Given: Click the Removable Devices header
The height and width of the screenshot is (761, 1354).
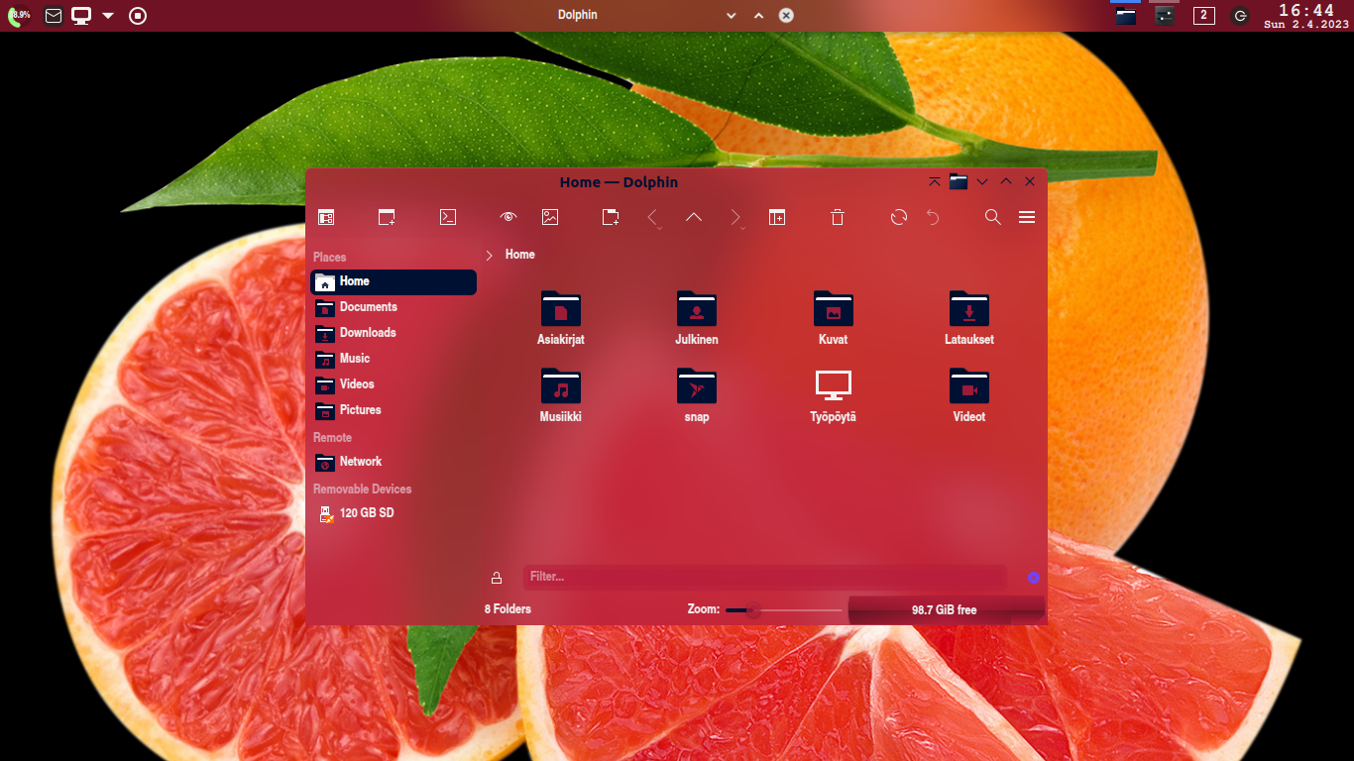Looking at the screenshot, I should click(363, 489).
